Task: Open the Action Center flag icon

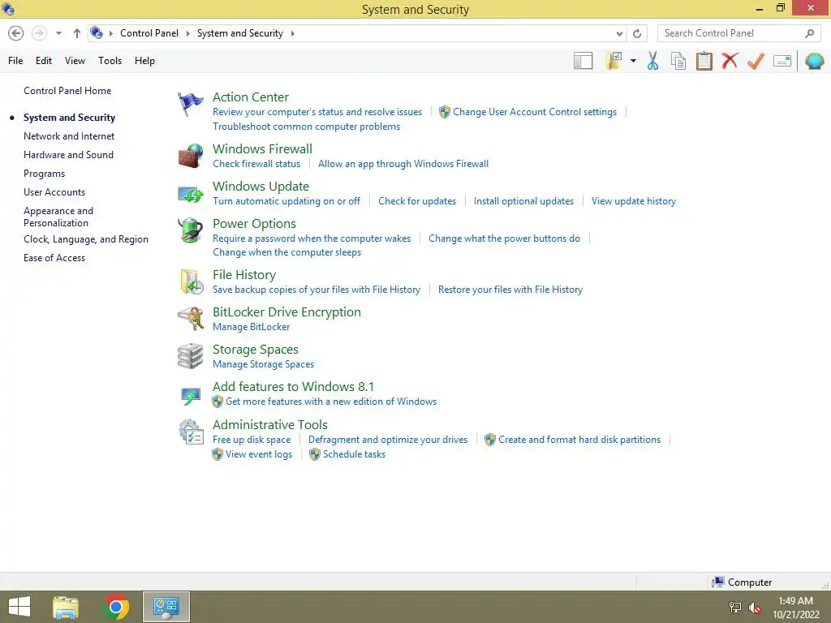Action: point(190,104)
